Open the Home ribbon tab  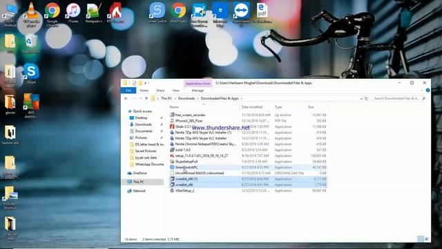144,91
